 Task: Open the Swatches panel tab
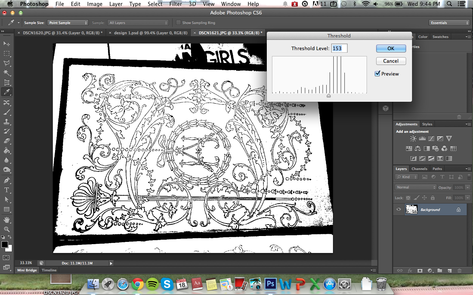coord(440,37)
